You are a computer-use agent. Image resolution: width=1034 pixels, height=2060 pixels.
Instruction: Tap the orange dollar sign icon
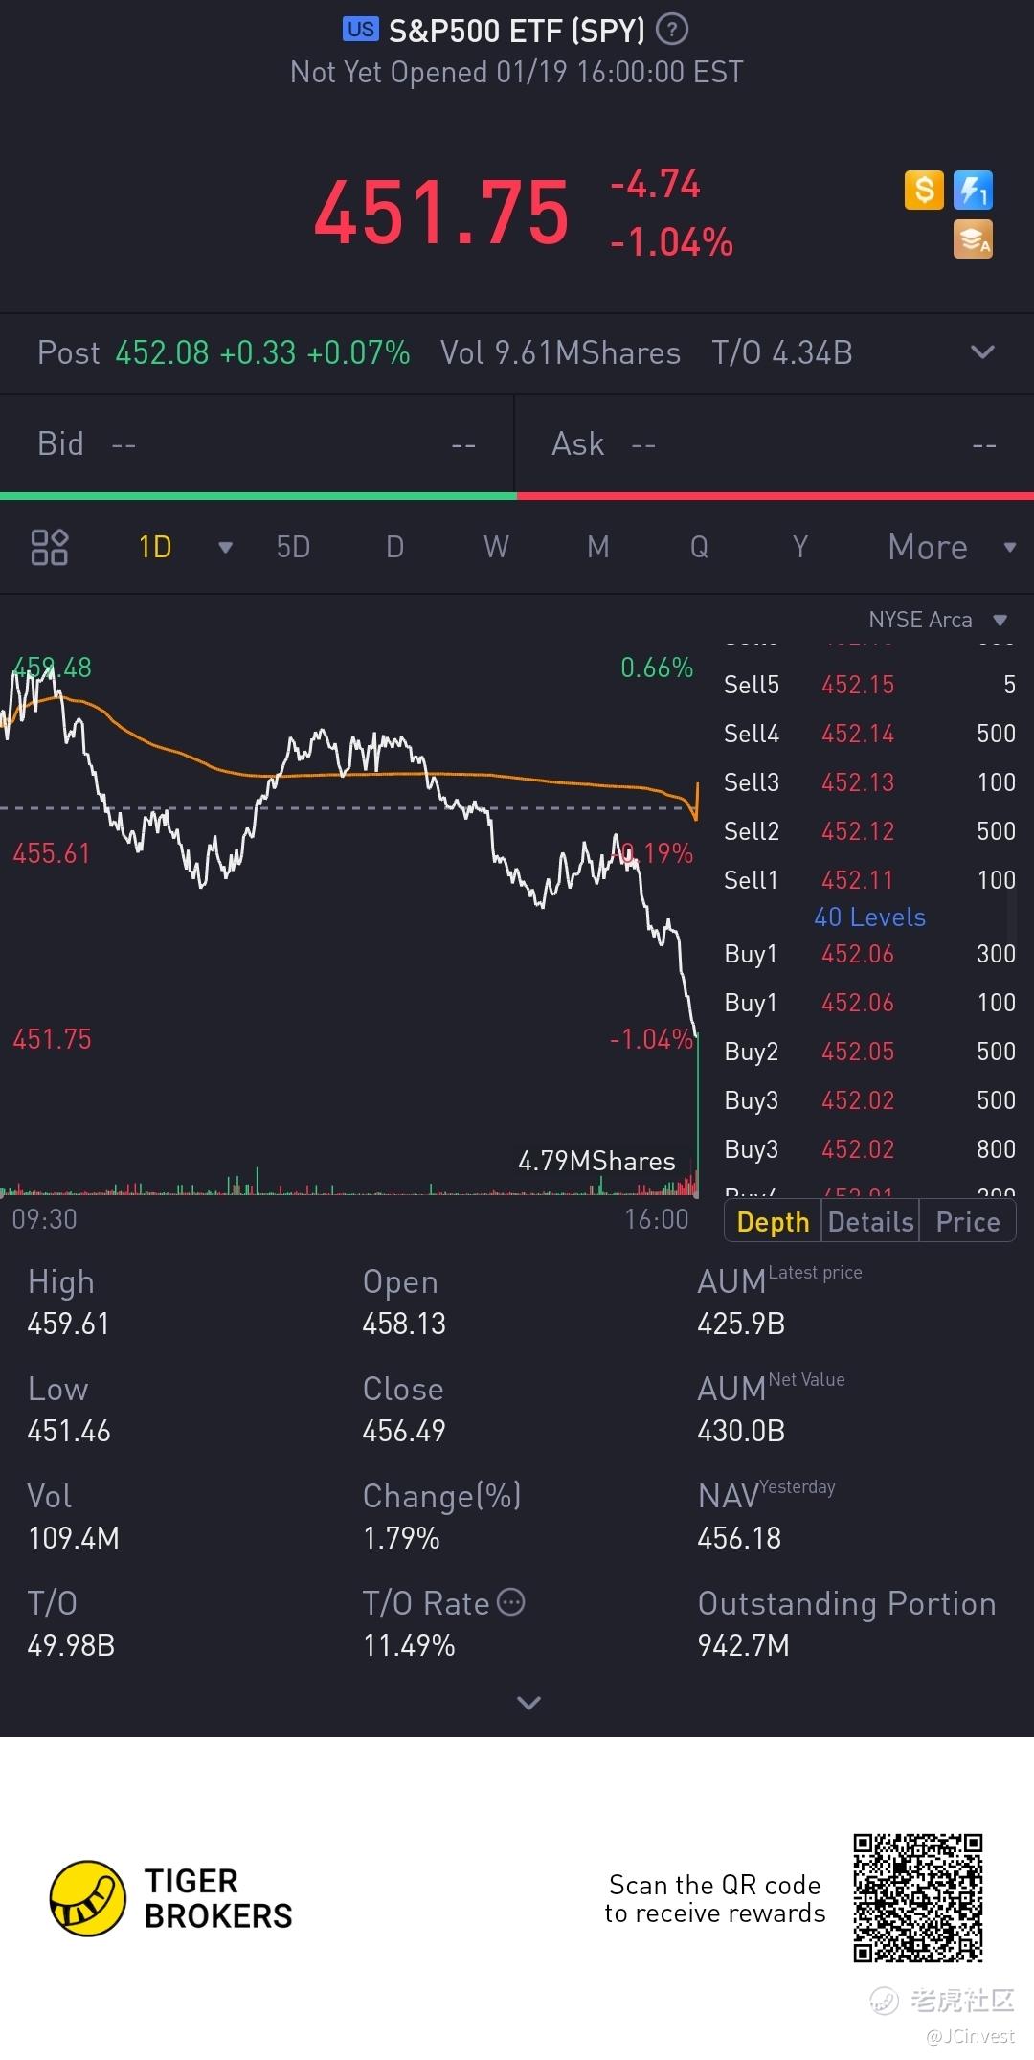924,190
